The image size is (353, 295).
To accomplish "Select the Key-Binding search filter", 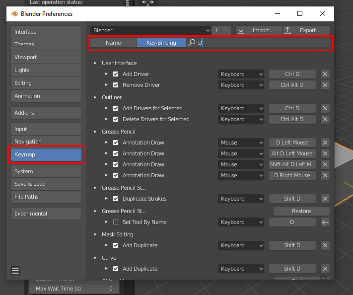I will pos(161,43).
